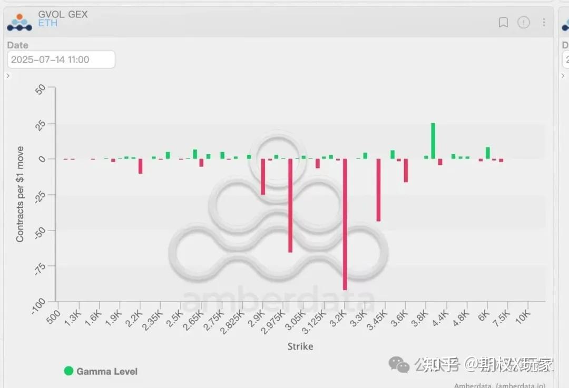569x388 pixels.
Task: Click the red bar at 2.9K strike
Action: [263, 176]
